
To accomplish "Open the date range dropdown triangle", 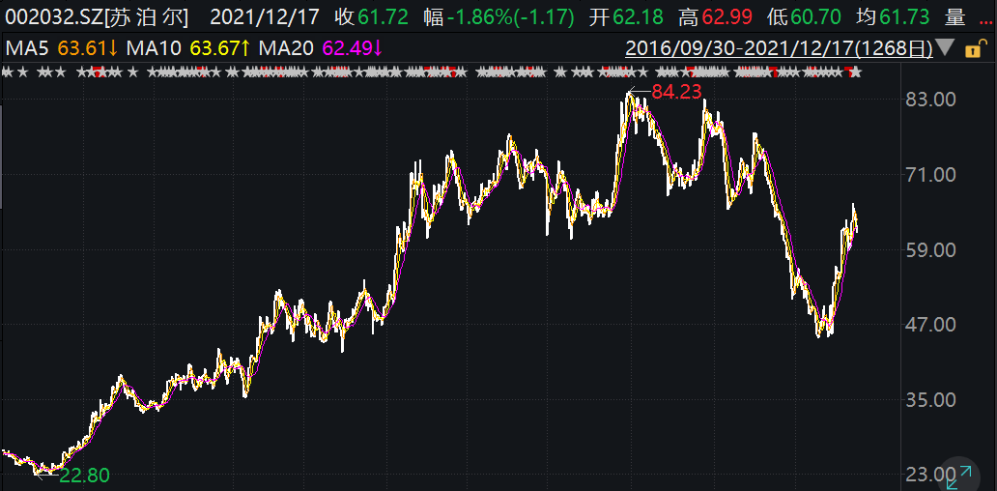I will 946,48.
